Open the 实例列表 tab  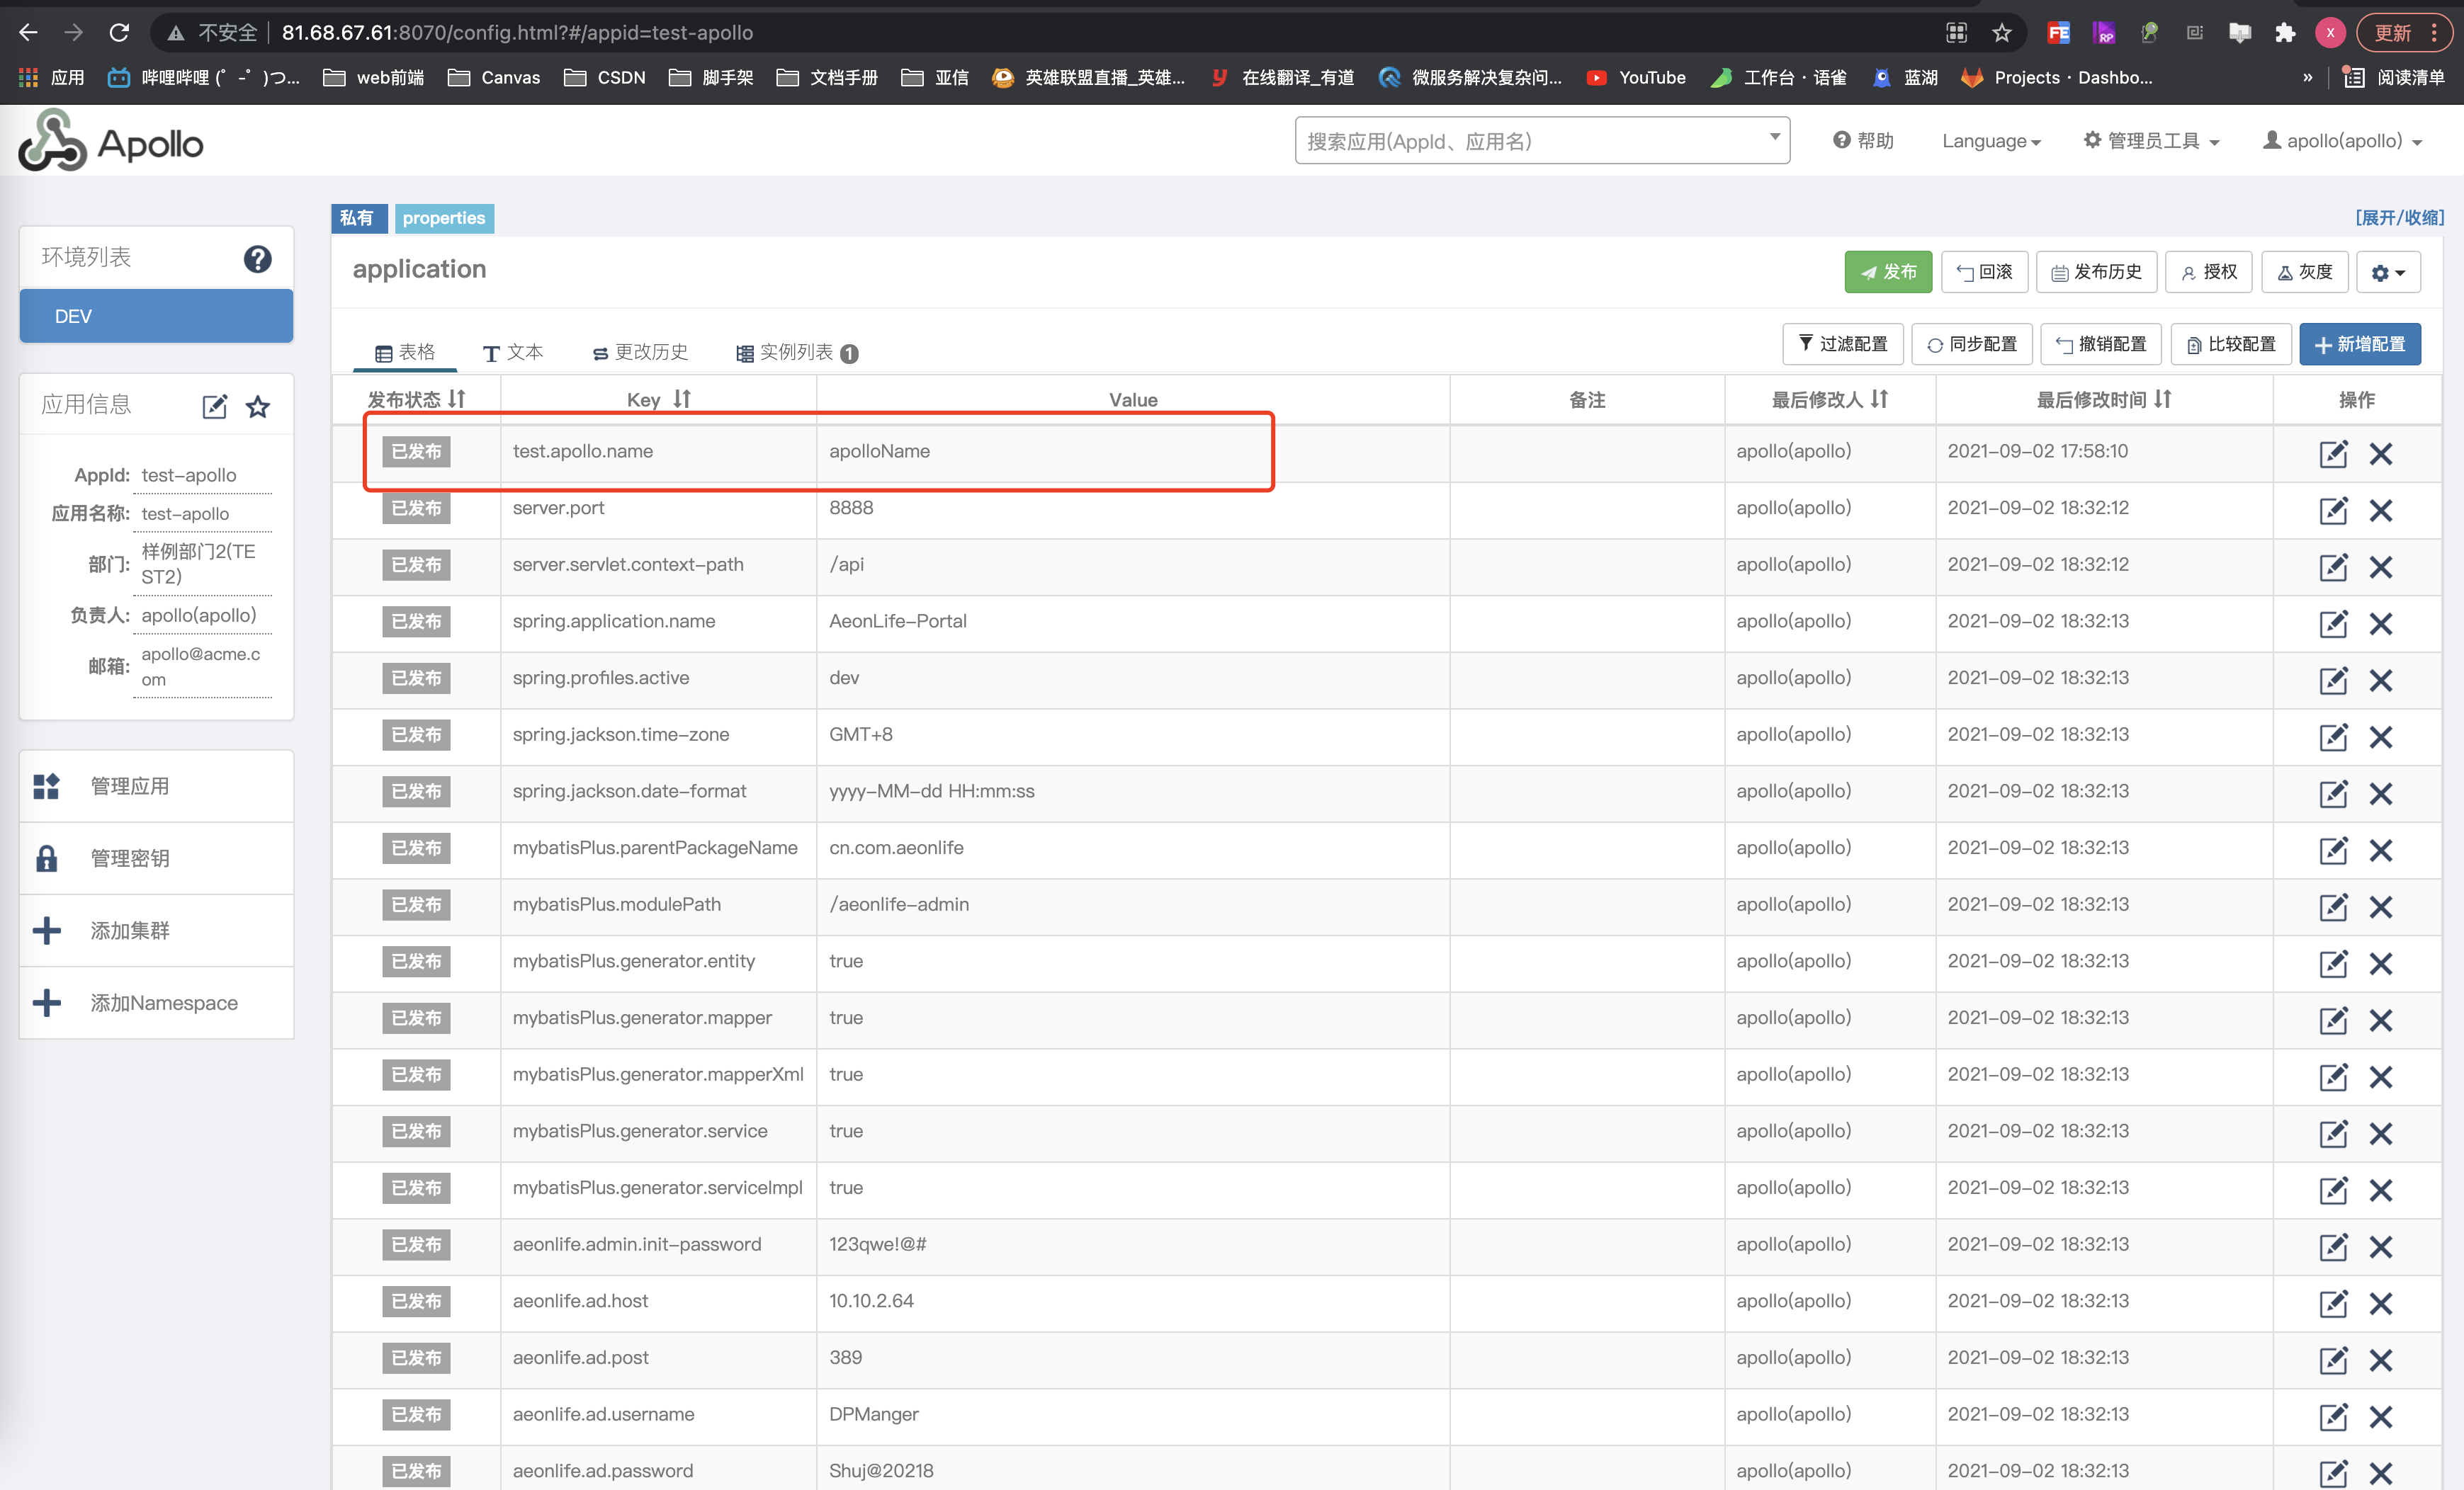pyautogui.click(x=797, y=352)
